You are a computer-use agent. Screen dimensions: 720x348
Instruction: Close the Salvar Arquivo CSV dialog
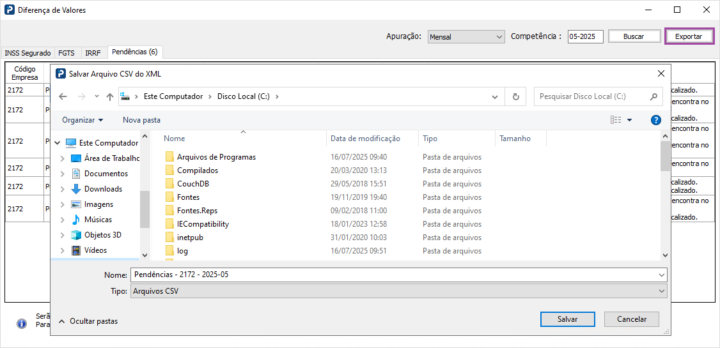(x=661, y=73)
